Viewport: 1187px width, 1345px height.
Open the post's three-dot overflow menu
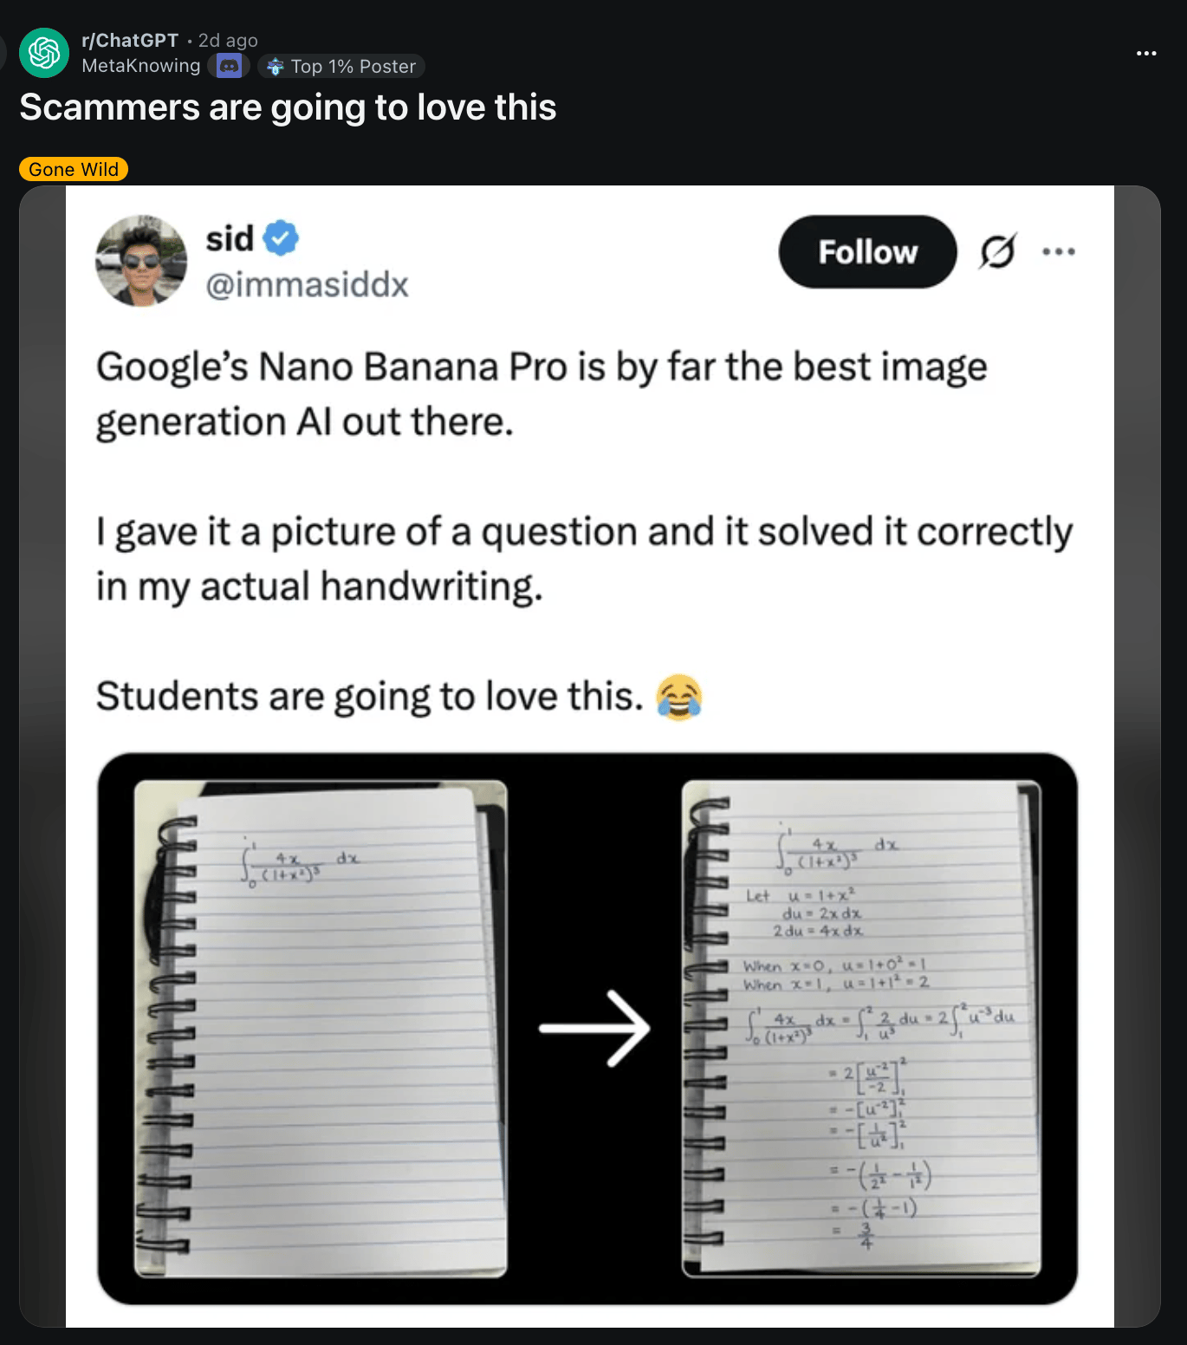[1145, 54]
